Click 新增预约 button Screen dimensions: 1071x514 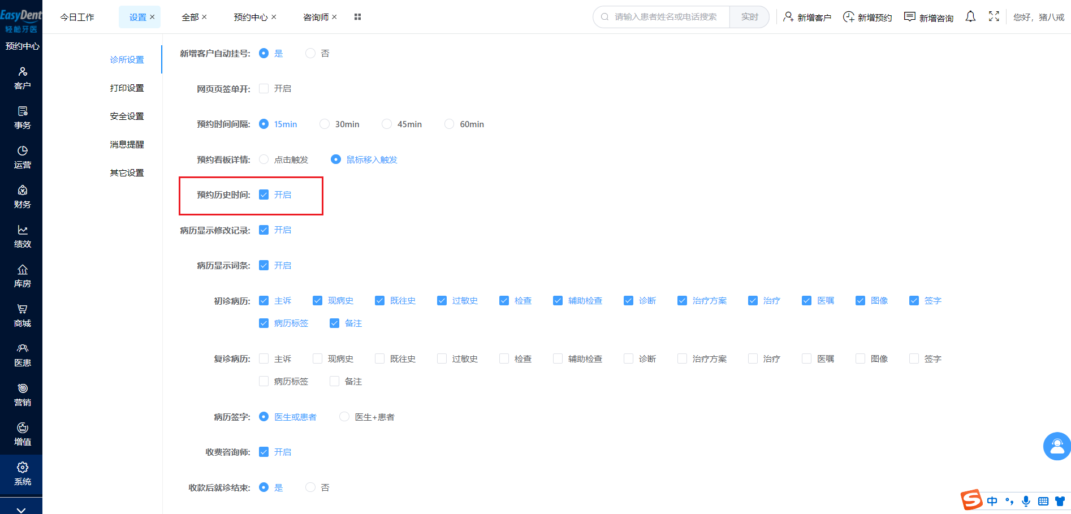[867, 17]
